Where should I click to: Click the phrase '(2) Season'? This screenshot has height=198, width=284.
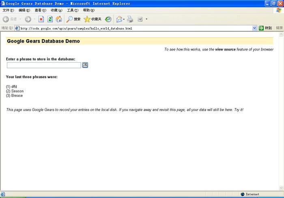click(15, 91)
